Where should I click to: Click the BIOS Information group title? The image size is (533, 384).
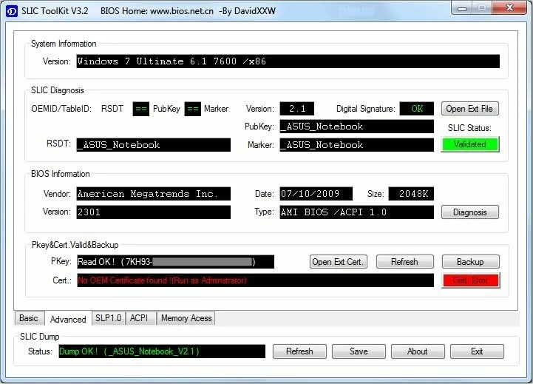[x=60, y=174]
